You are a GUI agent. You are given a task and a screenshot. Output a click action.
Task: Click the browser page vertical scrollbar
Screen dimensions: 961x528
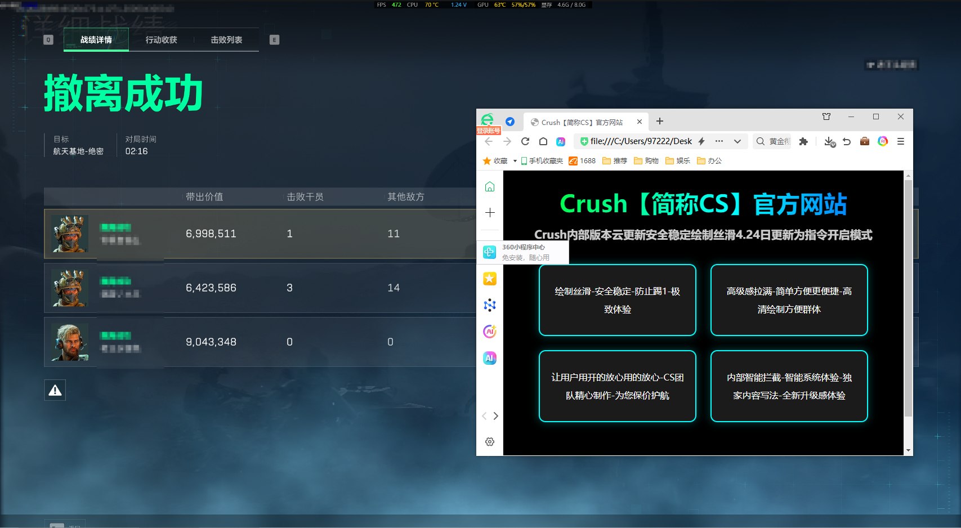click(x=908, y=298)
